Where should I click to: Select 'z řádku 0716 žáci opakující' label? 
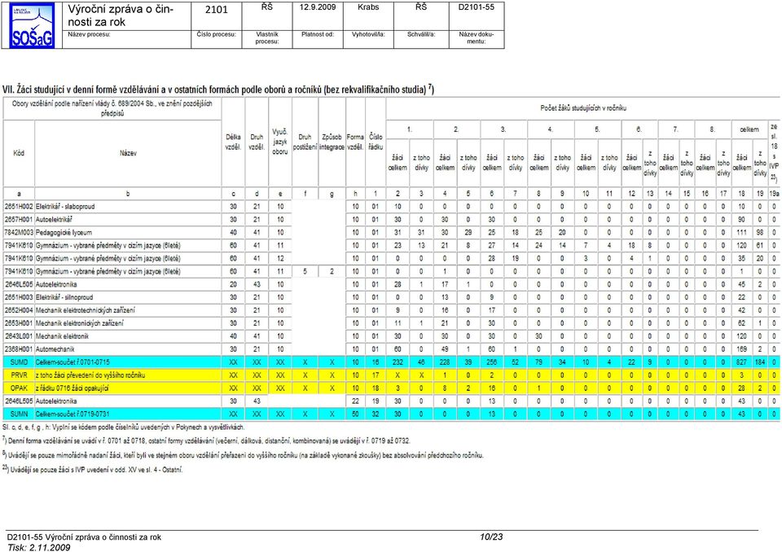pyautogui.click(x=72, y=388)
